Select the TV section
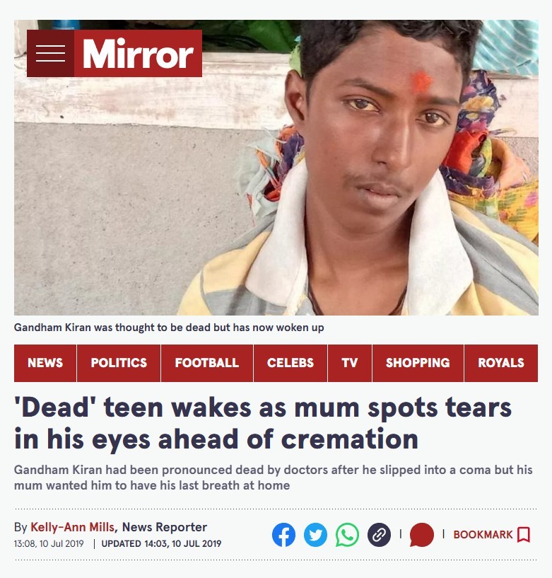Viewport: 552px width, 578px height. [x=350, y=363]
